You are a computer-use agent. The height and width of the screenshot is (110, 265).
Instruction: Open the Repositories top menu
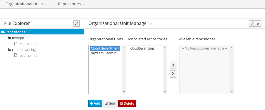tap(71, 4)
